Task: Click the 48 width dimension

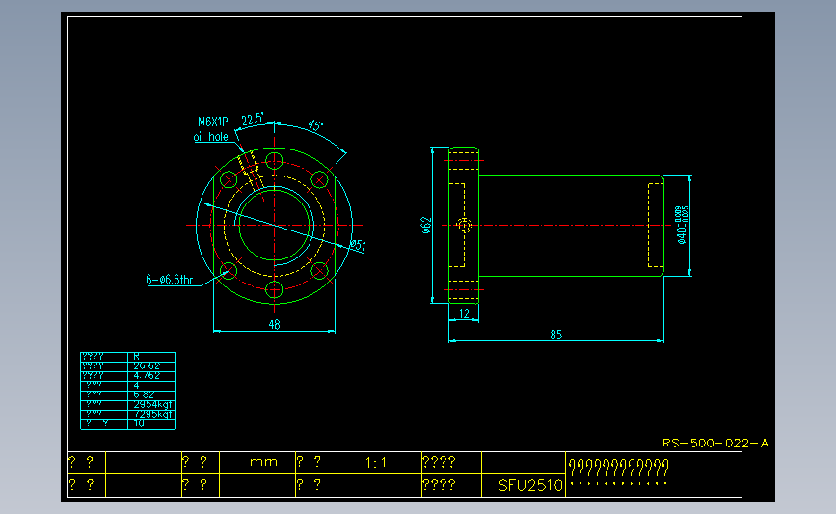Action: 274,324
